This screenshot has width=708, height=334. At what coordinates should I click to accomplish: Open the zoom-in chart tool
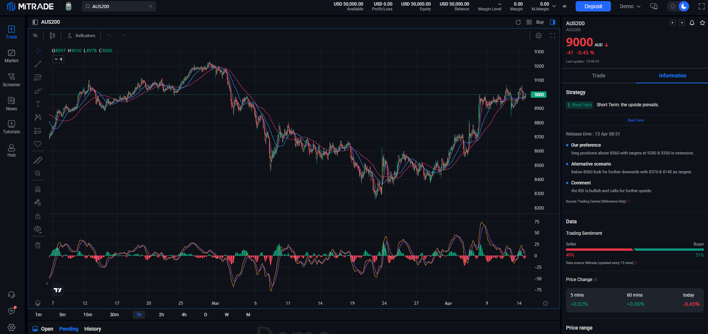click(37, 173)
